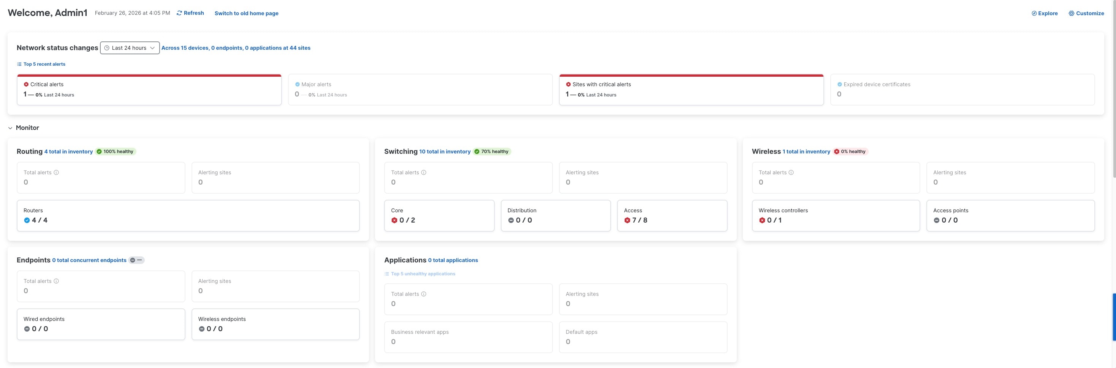This screenshot has width=1116, height=368.
Task: Open Wireless 1 total in inventory link
Action: click(806, 152)
